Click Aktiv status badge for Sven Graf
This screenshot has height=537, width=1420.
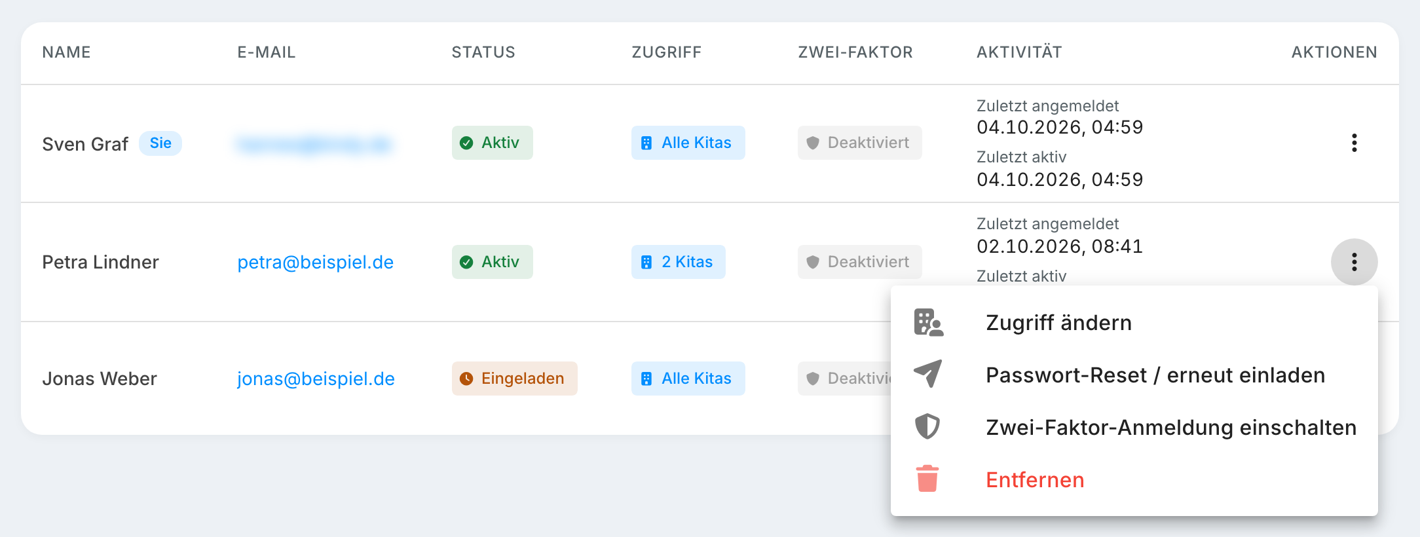[x=492, y=143]
